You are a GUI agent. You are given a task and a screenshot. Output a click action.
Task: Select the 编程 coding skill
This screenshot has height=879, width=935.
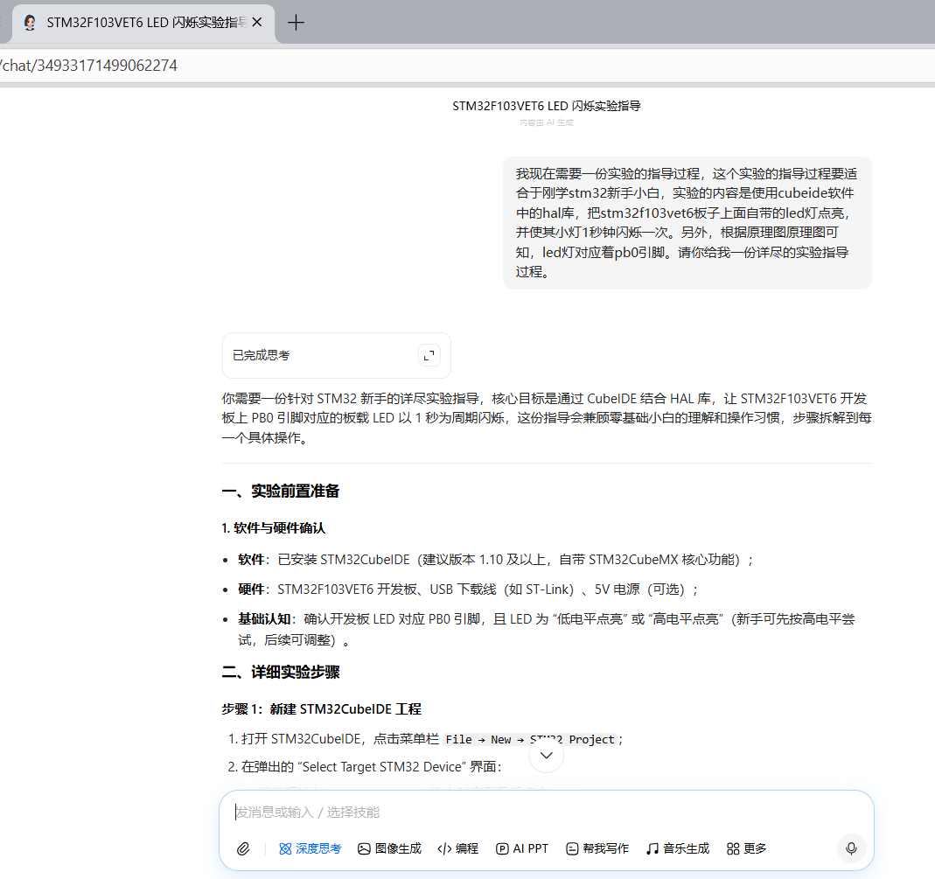pos(458,848)
